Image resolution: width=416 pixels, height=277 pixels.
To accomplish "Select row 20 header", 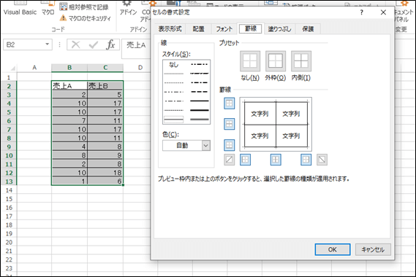I will click(9, 242).
